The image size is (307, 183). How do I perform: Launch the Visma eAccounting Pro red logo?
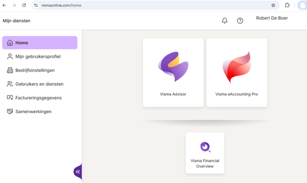237,67
